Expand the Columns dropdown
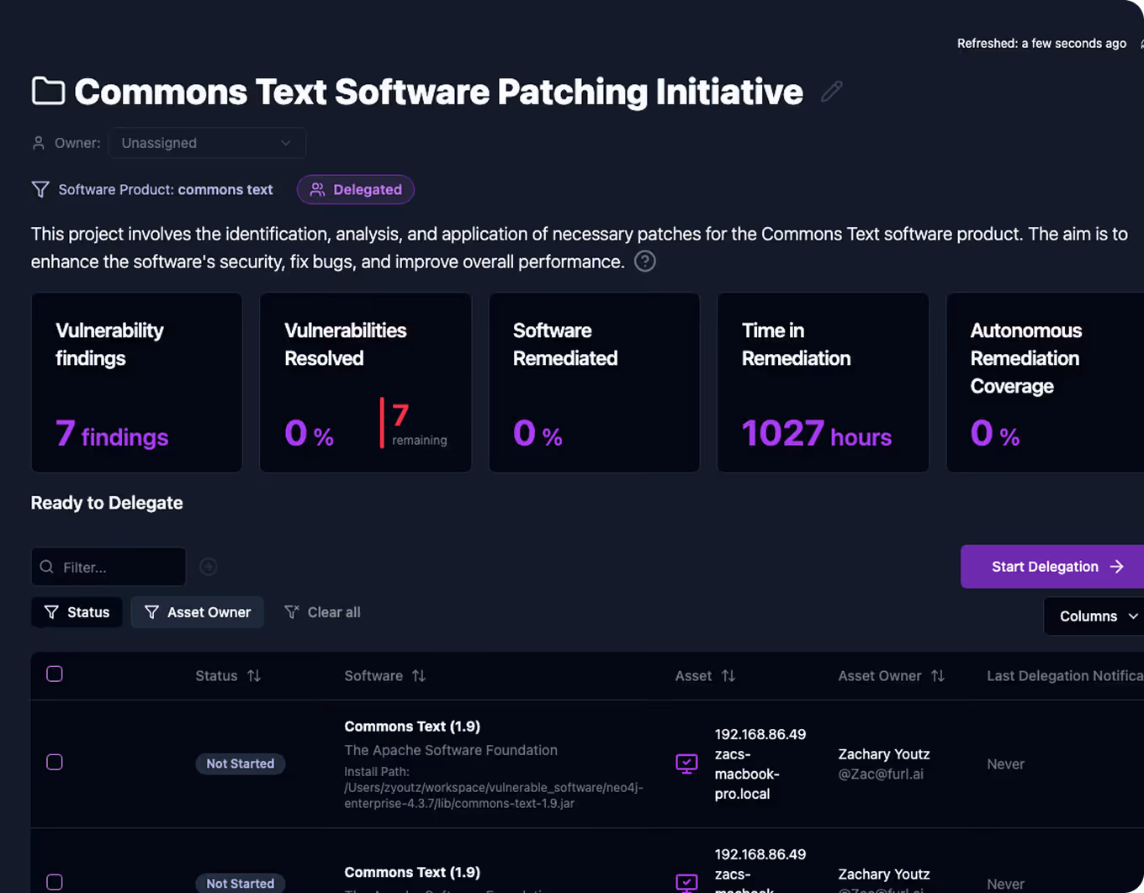Screen dimensions: 1144x893 [1094, 616]
